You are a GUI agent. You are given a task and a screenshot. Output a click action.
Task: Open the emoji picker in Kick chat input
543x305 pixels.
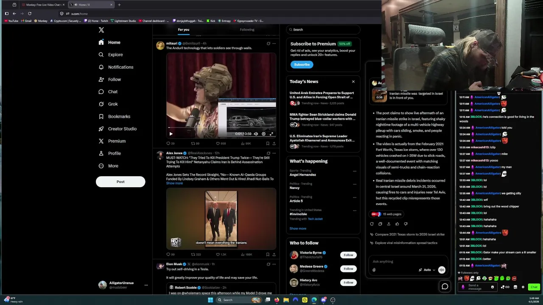tap(492, 287)
